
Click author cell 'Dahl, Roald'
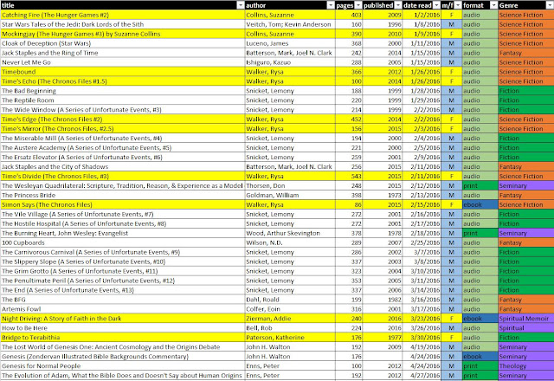pyautogui.click(x=290, y=300)
